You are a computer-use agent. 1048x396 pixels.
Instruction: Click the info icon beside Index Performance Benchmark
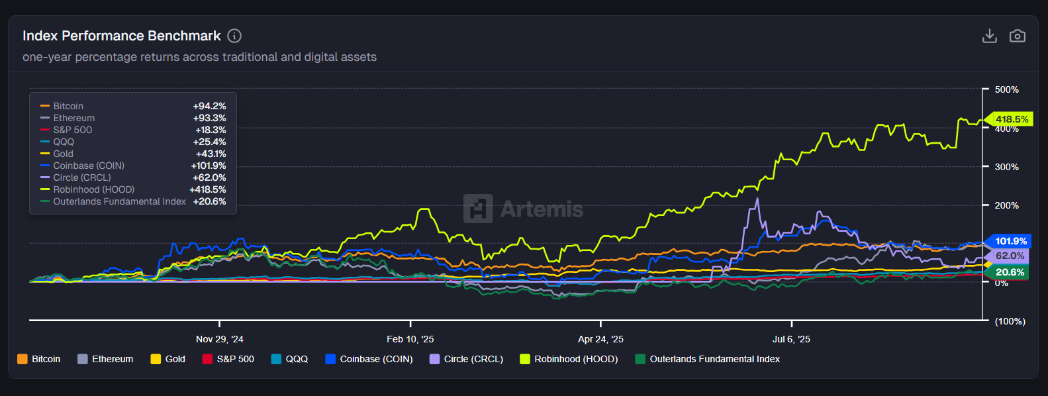234,36
